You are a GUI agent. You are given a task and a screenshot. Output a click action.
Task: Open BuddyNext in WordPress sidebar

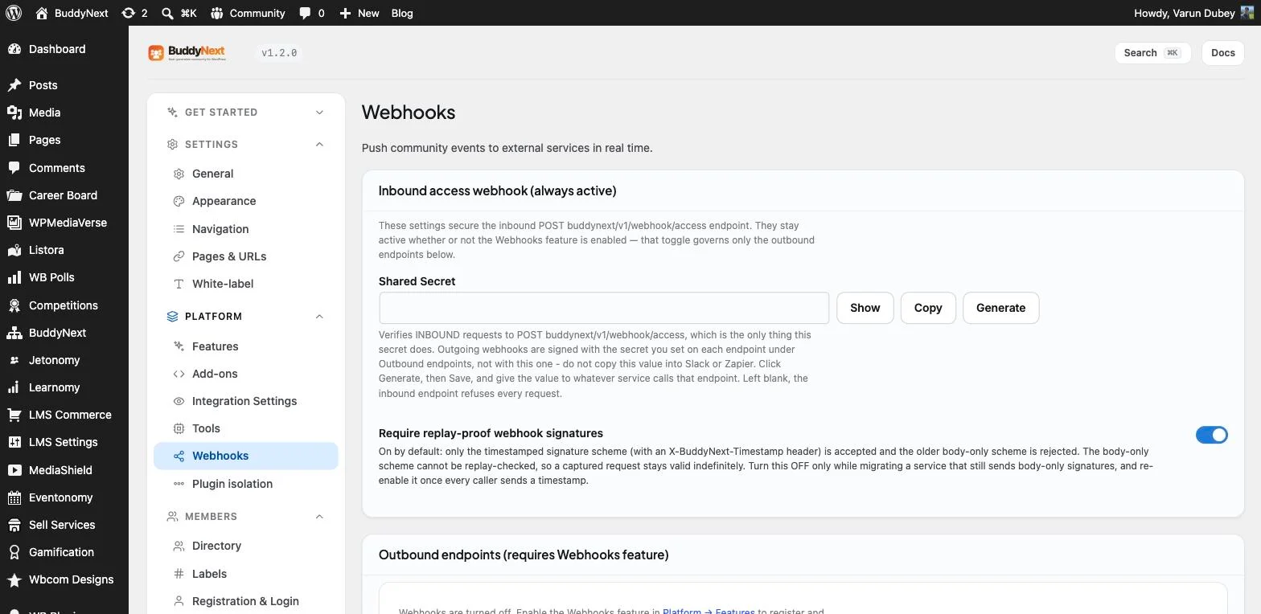coord(57,333)
